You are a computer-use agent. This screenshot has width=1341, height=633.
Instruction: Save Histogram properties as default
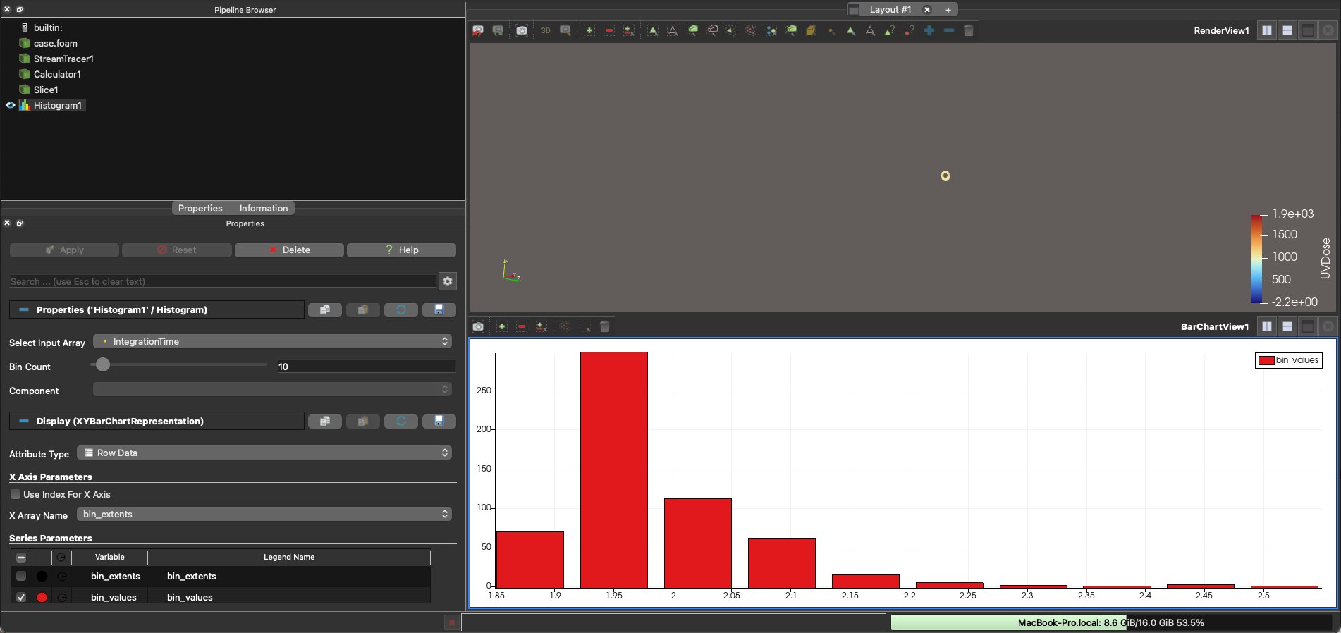tap(439, 309)
